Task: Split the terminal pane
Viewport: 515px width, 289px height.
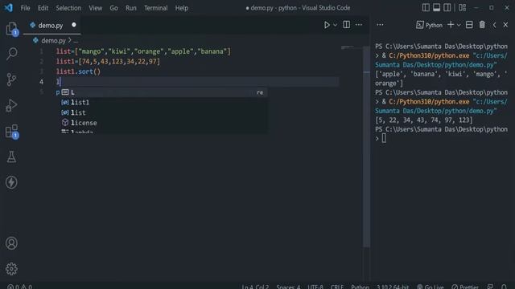Action: 469,25
